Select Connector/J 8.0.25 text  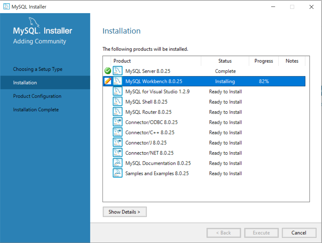pyautogui.click(x=146, y=143)
